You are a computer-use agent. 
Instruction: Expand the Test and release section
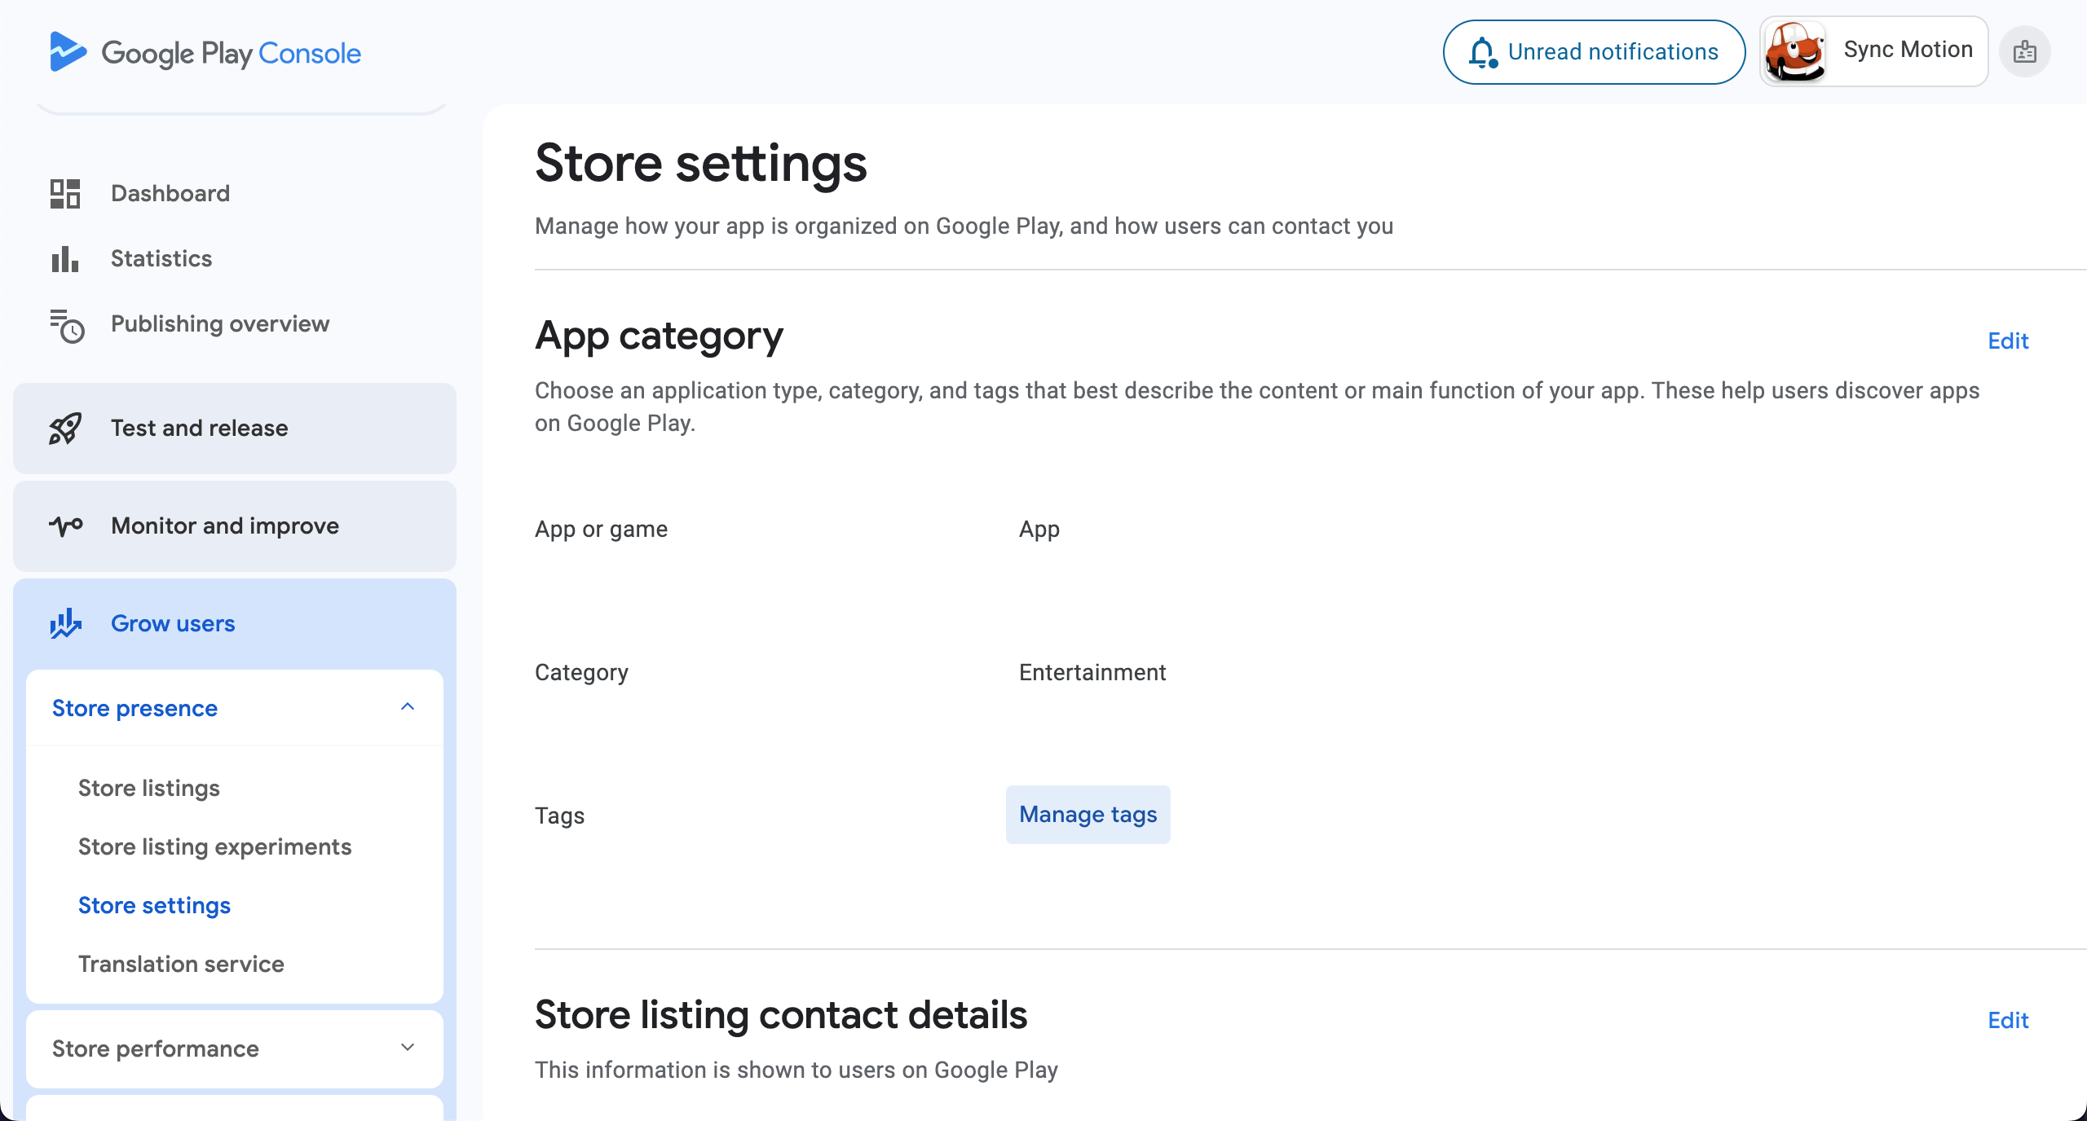pyautogui.click(x=235, y=429)
